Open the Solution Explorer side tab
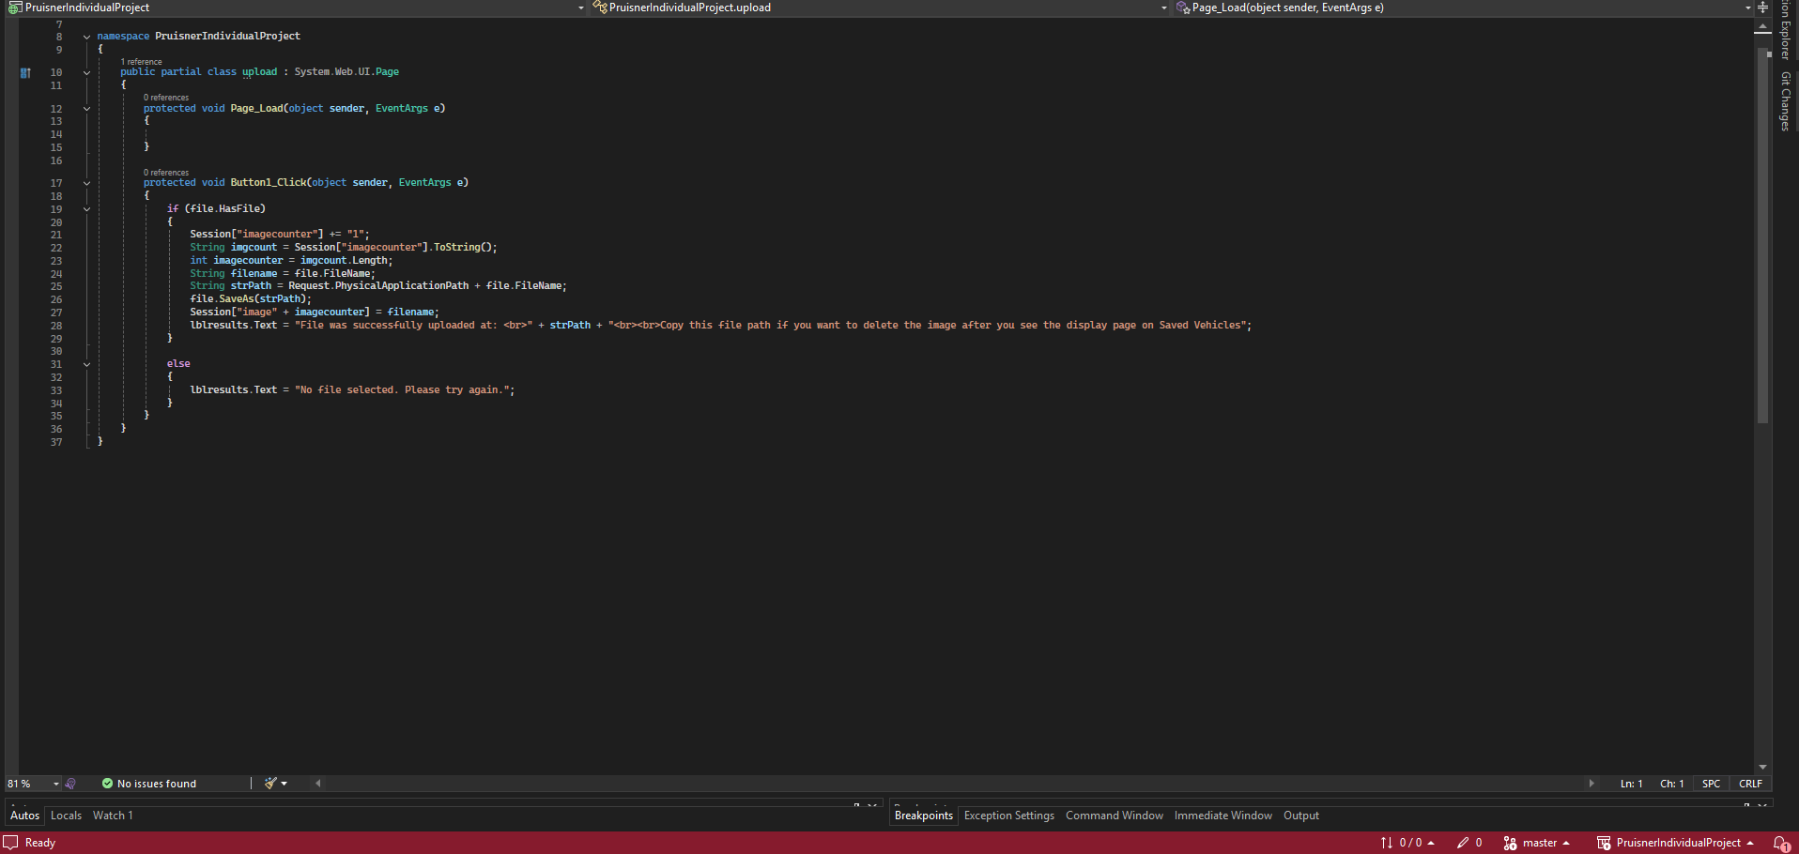Image resolution: width=1799 pixels, height=854 pixels. pos(1786,30)
